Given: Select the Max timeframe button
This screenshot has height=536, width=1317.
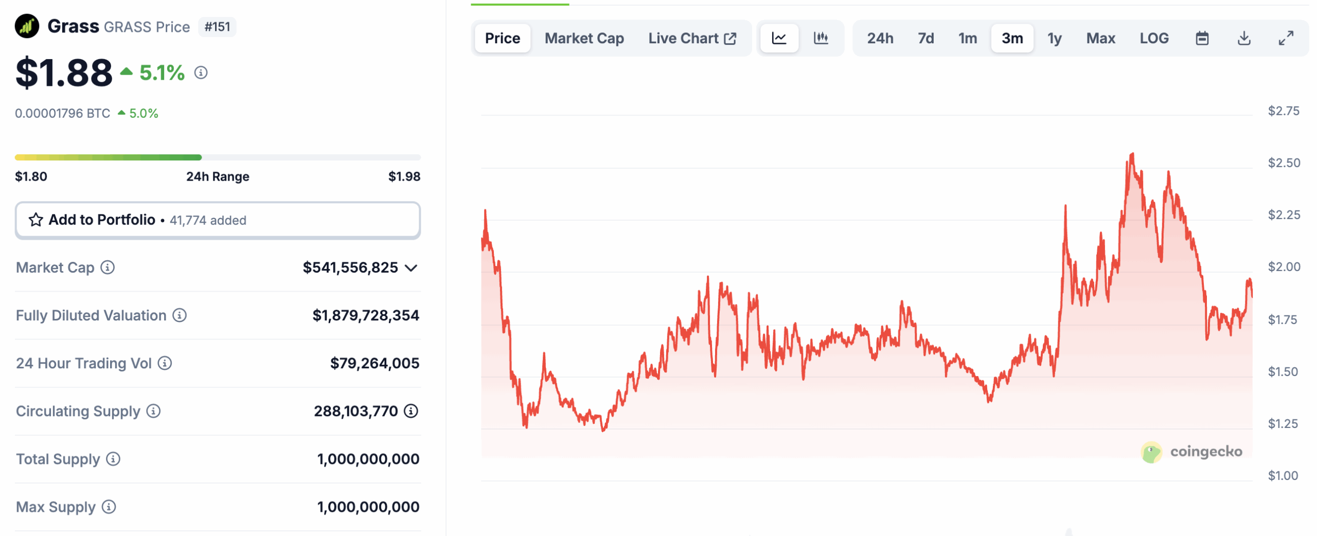Looking at the screenshot, I should 1100,38.
